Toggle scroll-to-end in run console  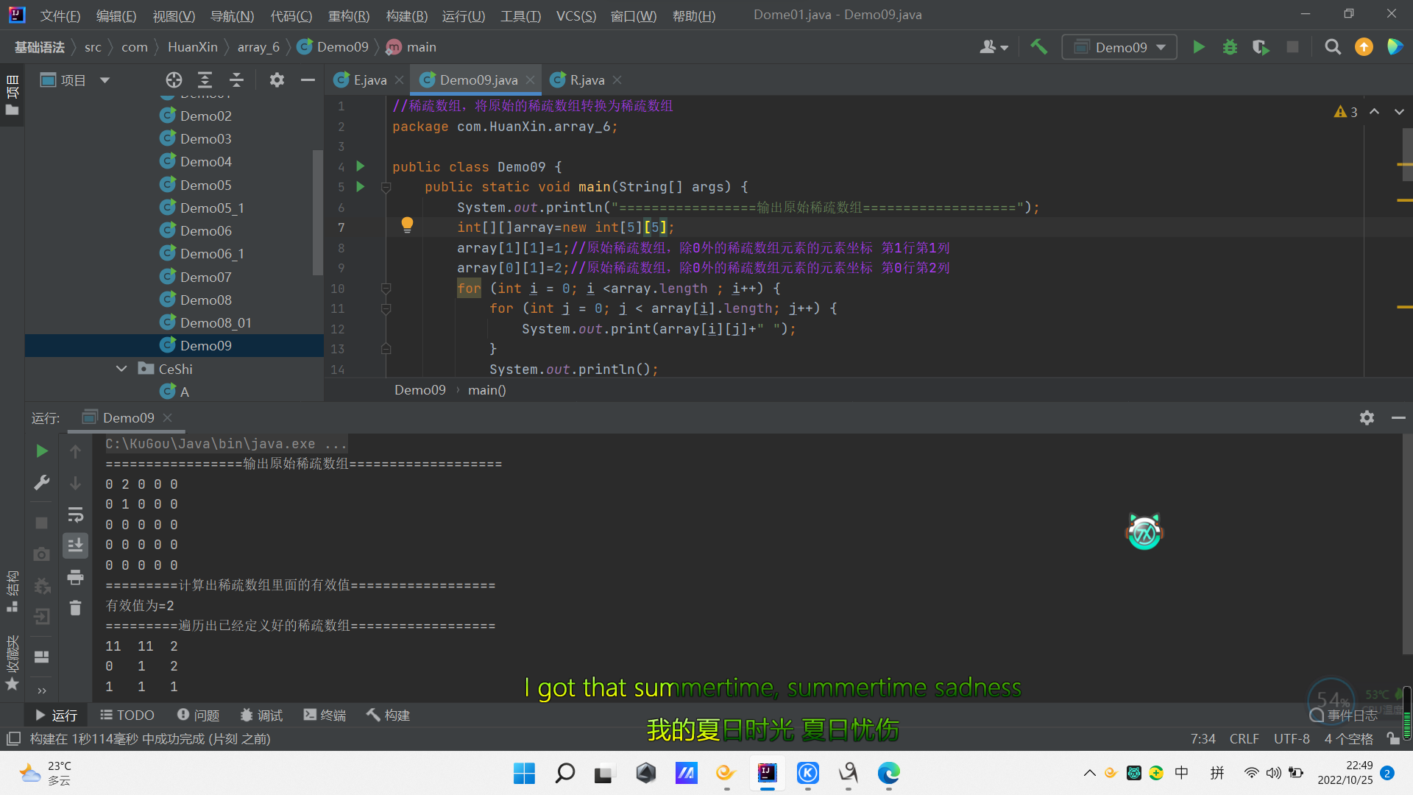pyautogui.click(x=75, y=545)
